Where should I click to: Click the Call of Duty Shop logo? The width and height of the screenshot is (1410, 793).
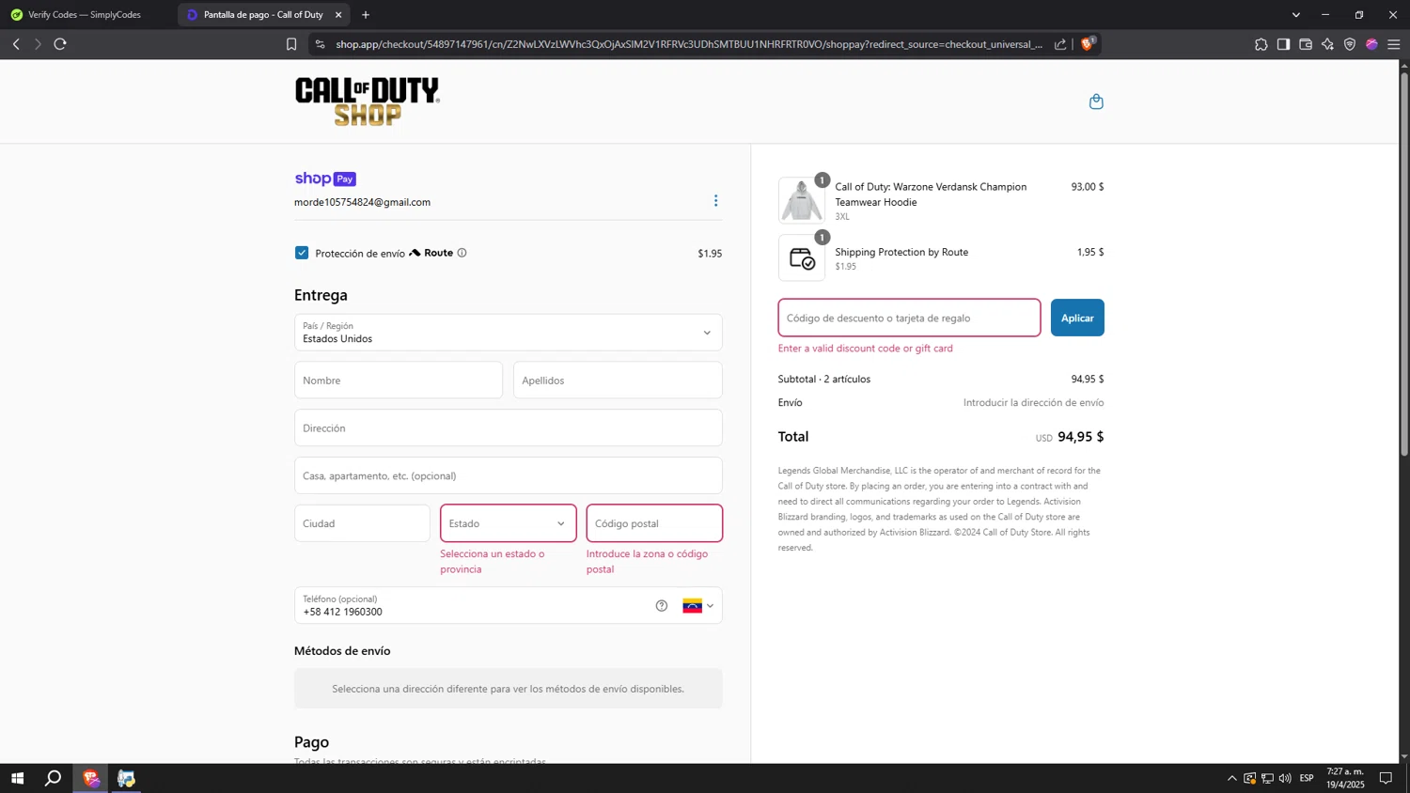tap(368, 101)
